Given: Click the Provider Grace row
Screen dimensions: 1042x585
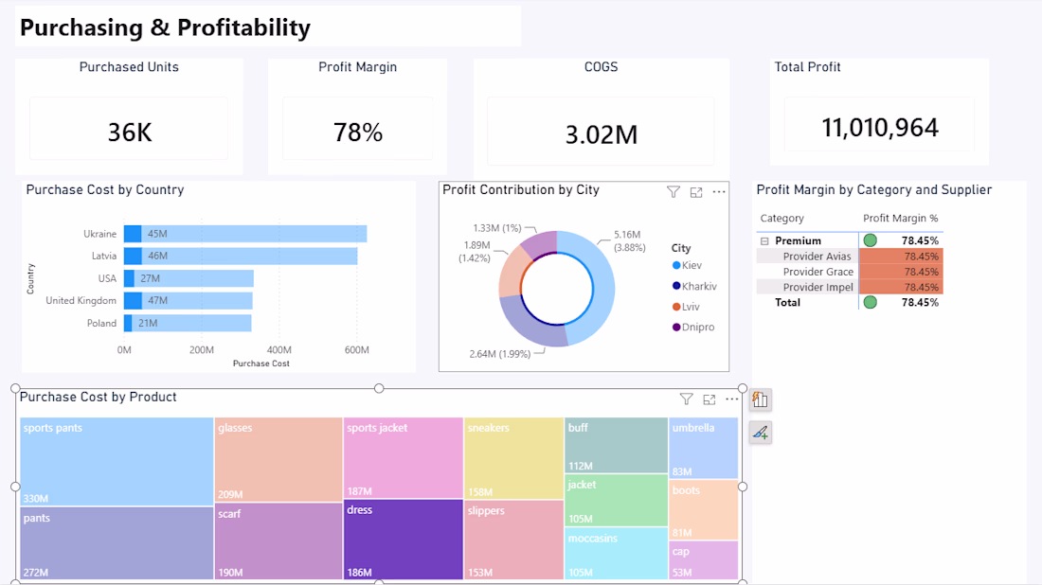Looking at the screenshot, I should [x=850, y=272].
